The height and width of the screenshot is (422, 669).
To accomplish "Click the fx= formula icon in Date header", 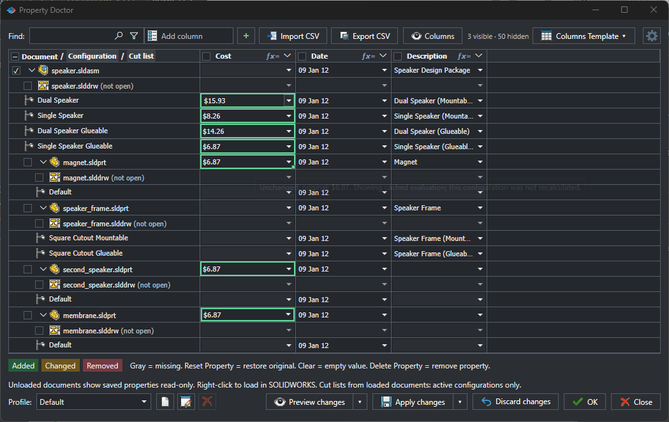I will pos(368,56).
